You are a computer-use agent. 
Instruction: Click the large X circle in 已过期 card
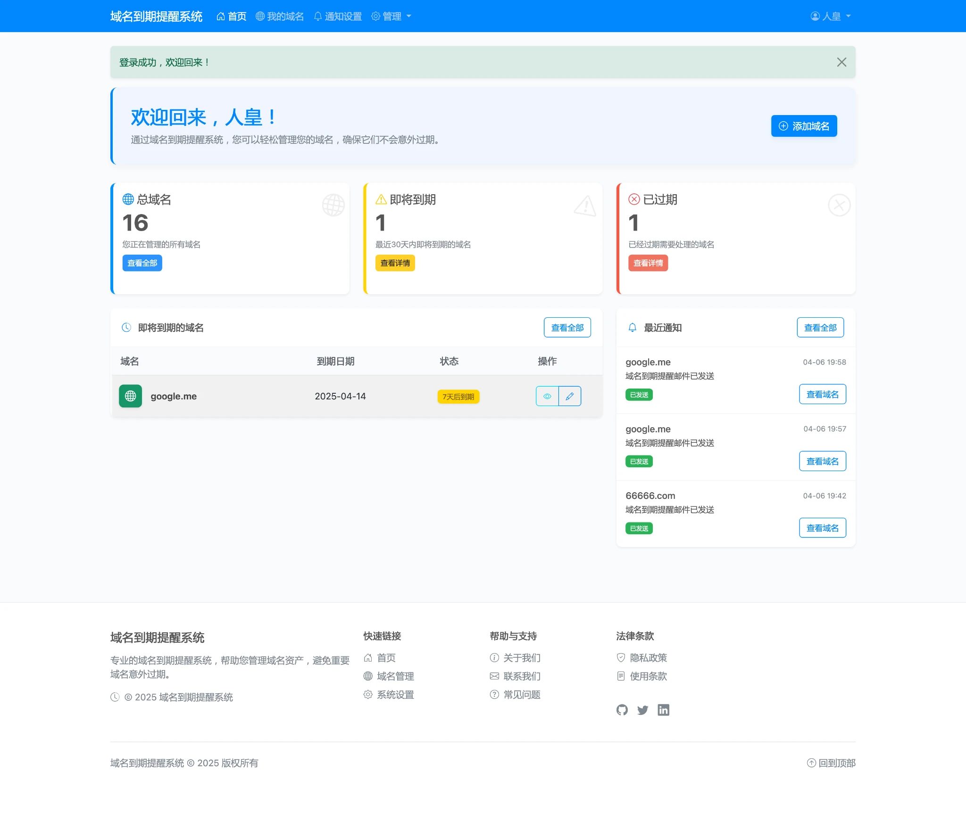[x=839, y=205]
